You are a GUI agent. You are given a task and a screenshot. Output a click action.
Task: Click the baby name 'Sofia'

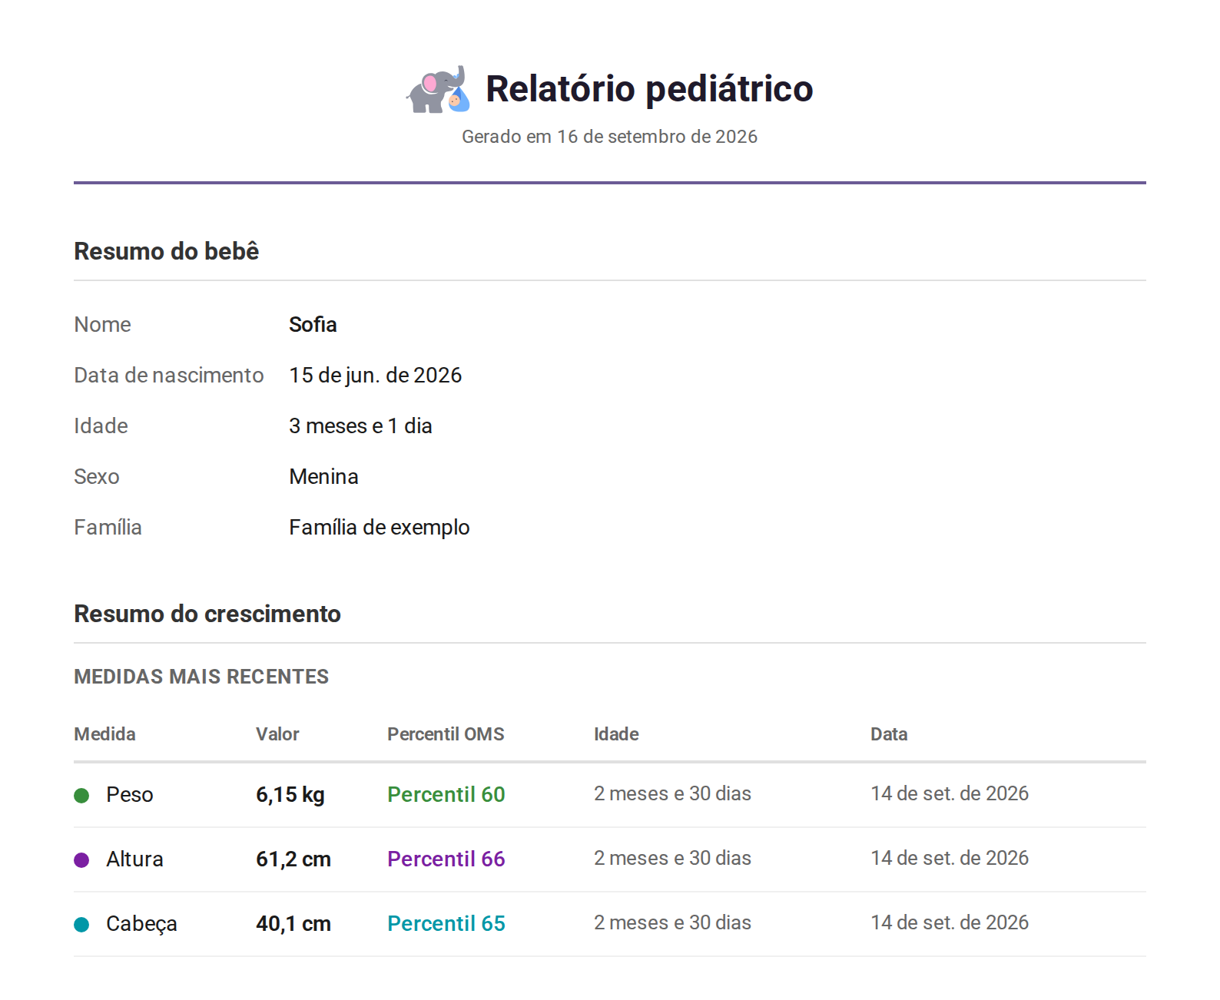313,325
